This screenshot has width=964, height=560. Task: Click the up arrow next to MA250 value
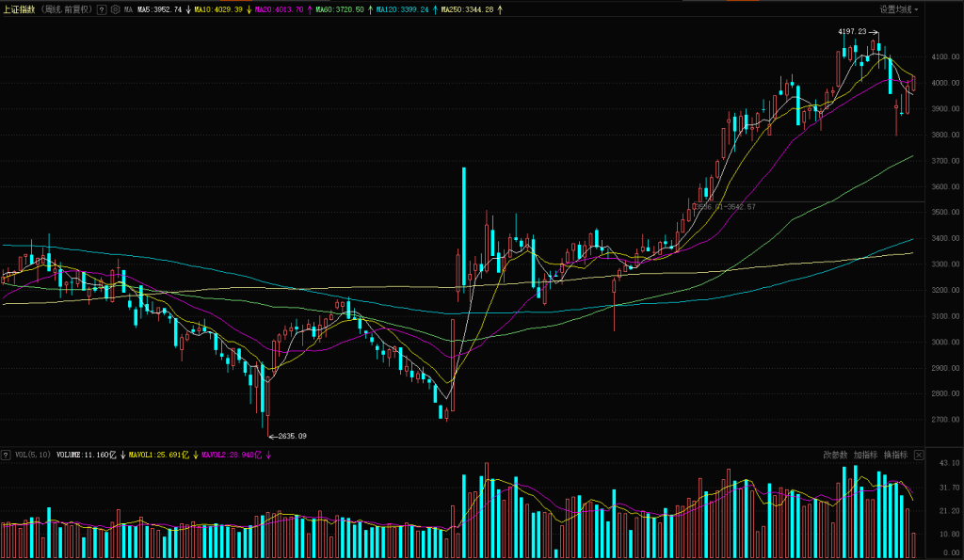point(500,9)
